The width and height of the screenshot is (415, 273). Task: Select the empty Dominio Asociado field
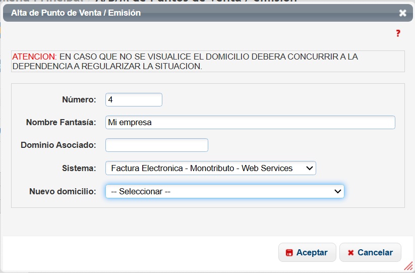point(156,145)
